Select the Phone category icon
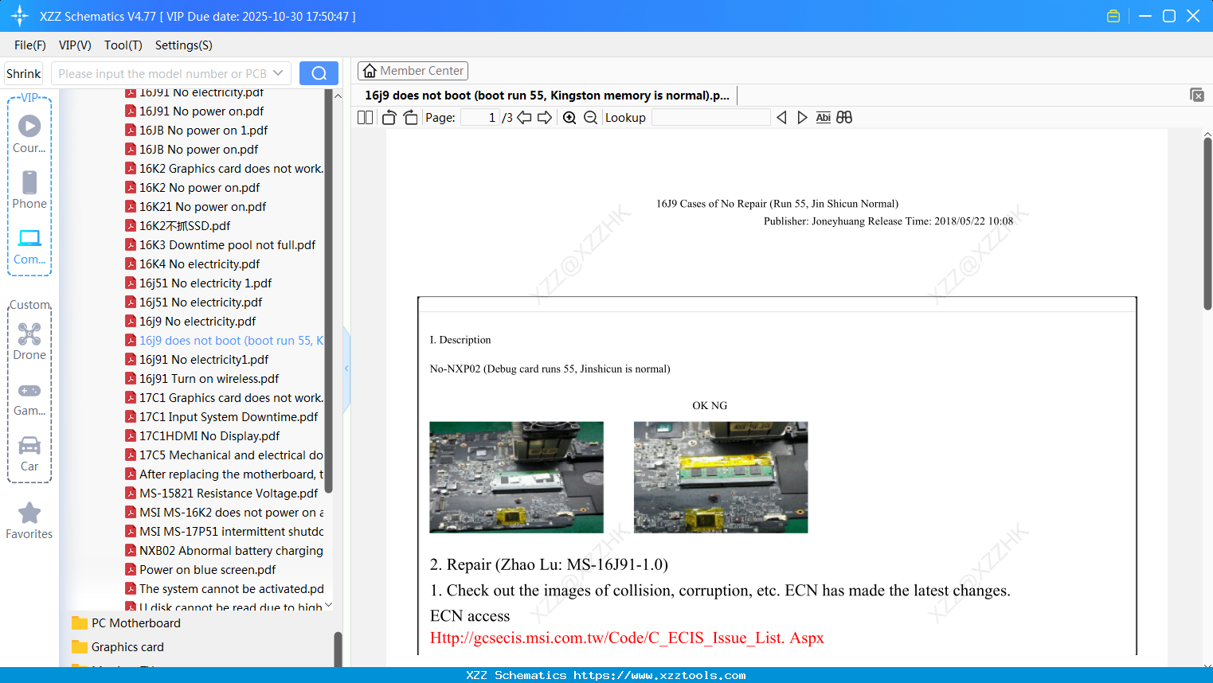The width and height of the screenshot is (1213, 683). point(29,189)
